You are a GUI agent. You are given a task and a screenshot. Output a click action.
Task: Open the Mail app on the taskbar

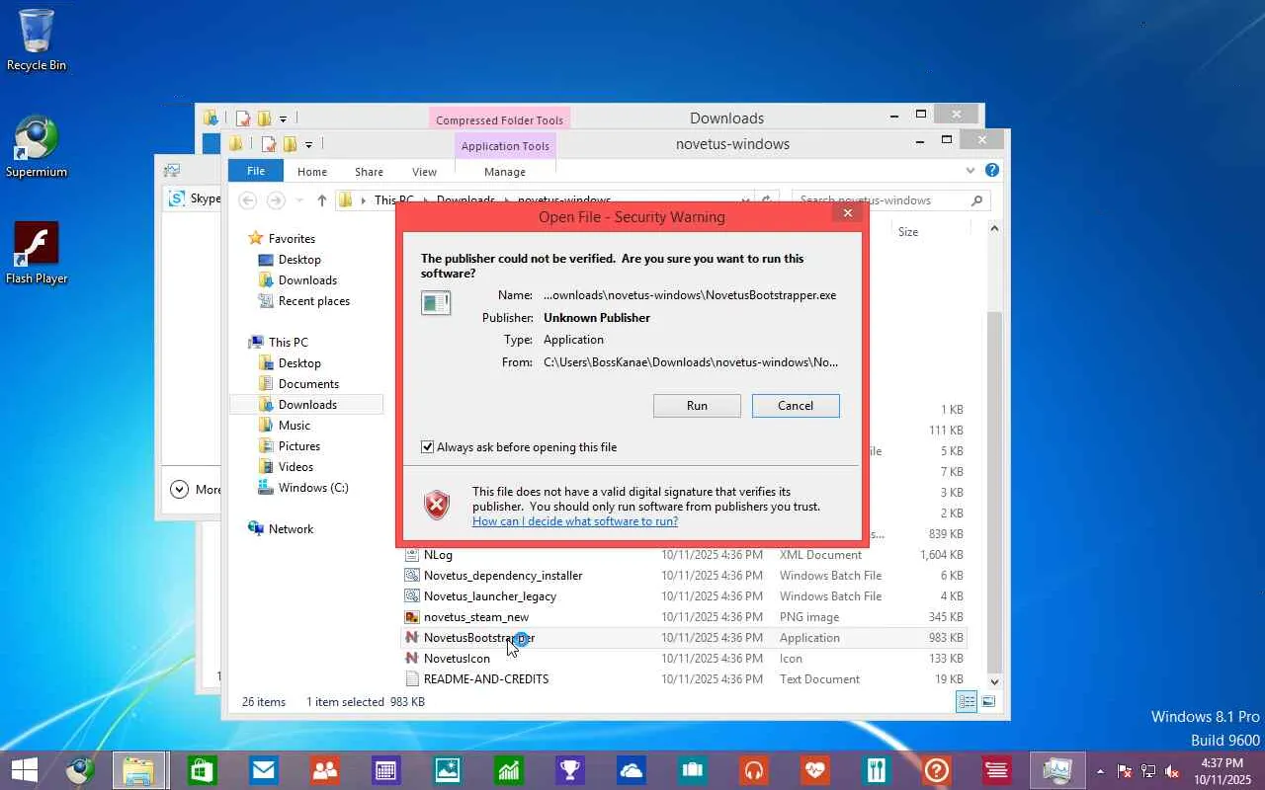point(264,769)
